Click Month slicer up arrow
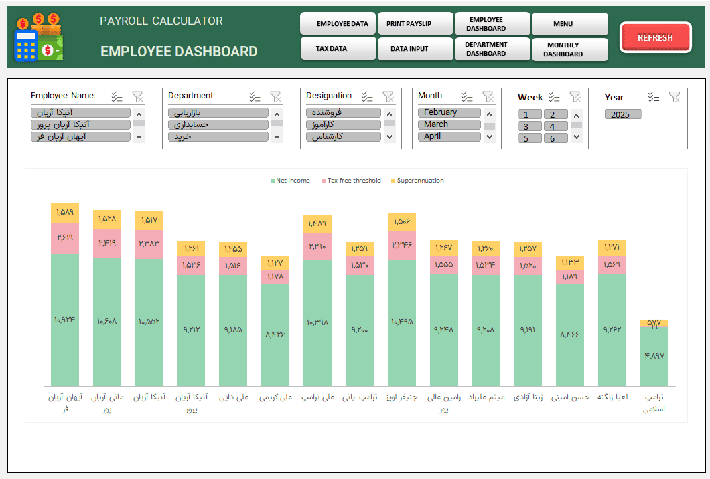 point(489,114)
